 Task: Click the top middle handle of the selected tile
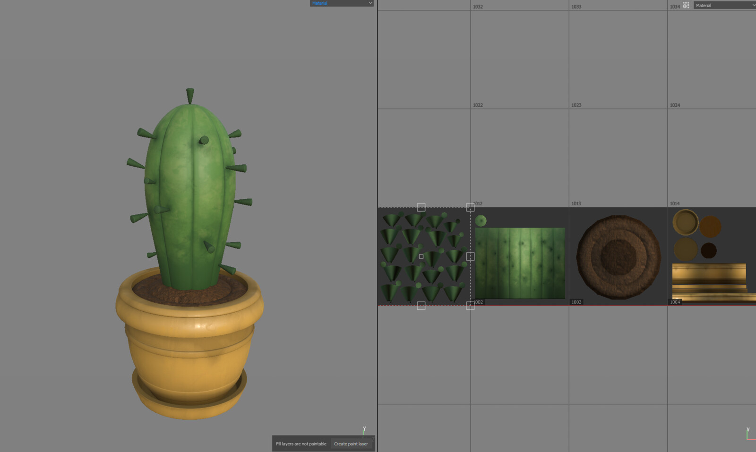[x=421, y=207]
